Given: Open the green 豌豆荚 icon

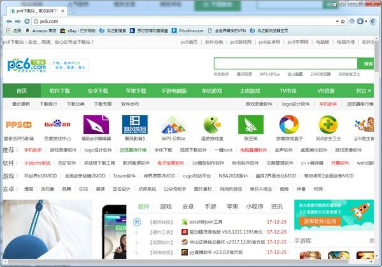Looking at the screenshot, I should pos(251,125).
